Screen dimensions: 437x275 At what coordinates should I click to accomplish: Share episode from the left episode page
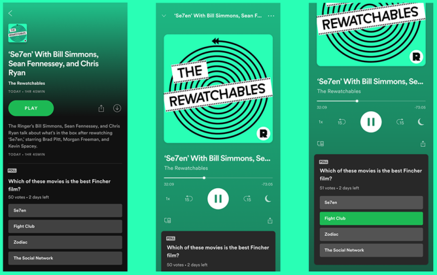coord(101,108)
